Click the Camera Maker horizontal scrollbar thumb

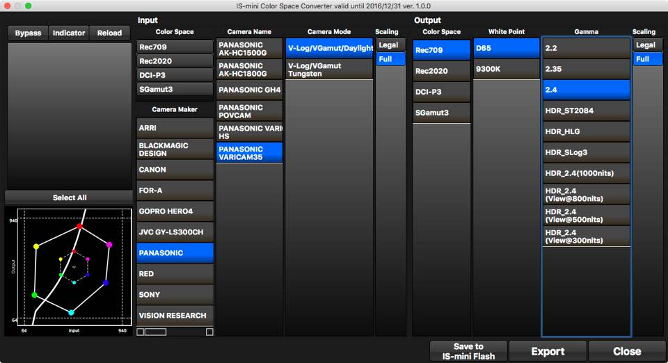155,332
